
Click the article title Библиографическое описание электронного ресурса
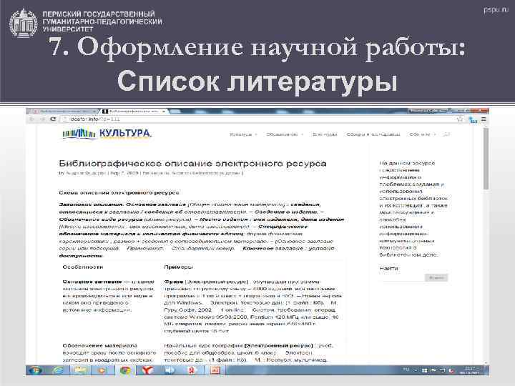tap(192, 164)
